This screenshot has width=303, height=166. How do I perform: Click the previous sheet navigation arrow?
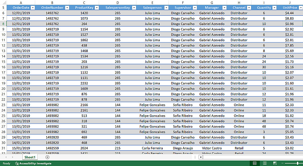pos(6,157)
